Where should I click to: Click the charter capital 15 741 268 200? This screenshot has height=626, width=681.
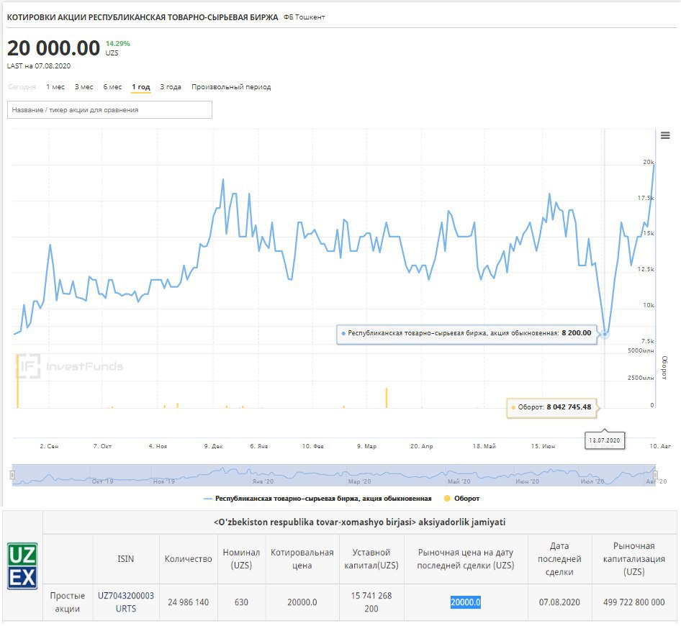click(371, 602)
